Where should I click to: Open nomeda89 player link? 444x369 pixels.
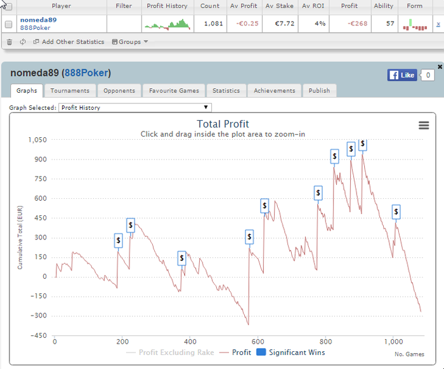38,20
